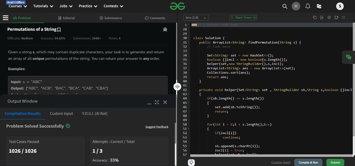Click the Problem Solved Successfully check icon
This screenshot has height=166, width=355.
pos(68,126)
